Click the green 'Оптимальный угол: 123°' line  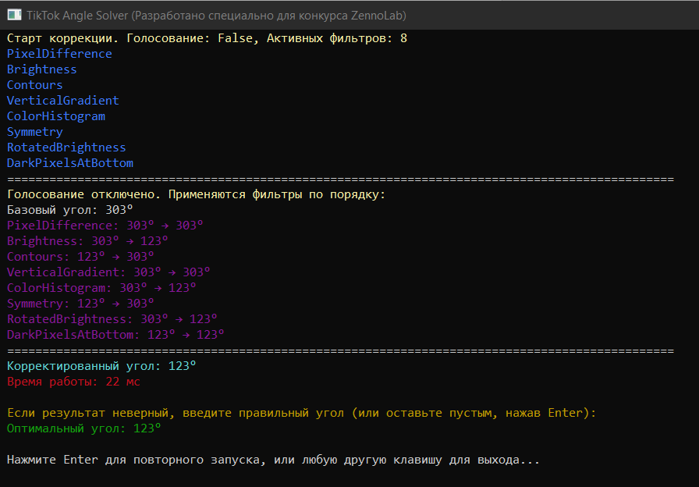[84, 428]
